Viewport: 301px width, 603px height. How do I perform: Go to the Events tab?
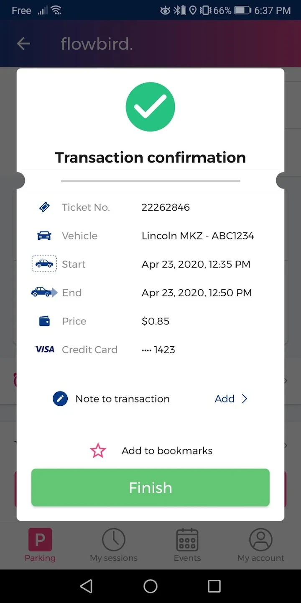click(187, 545)
